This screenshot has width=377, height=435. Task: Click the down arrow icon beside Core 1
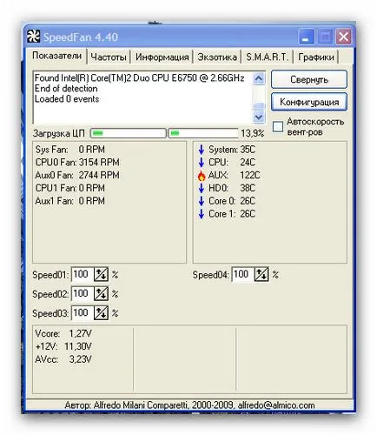202,214
